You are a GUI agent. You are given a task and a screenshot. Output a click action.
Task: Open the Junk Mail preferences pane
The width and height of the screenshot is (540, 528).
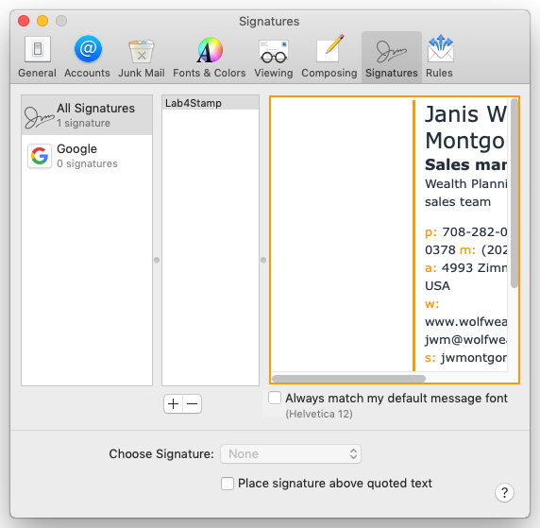(x=142, y=58)
